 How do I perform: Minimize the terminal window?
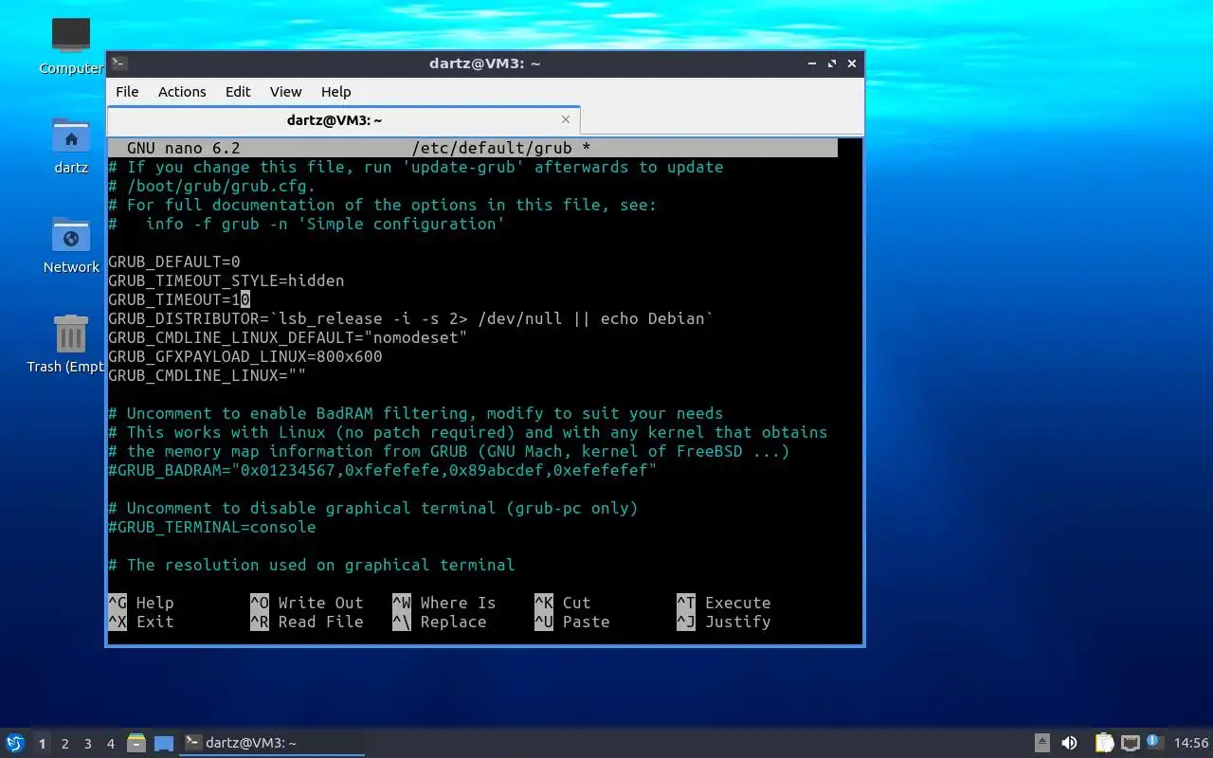click(812, 63)
